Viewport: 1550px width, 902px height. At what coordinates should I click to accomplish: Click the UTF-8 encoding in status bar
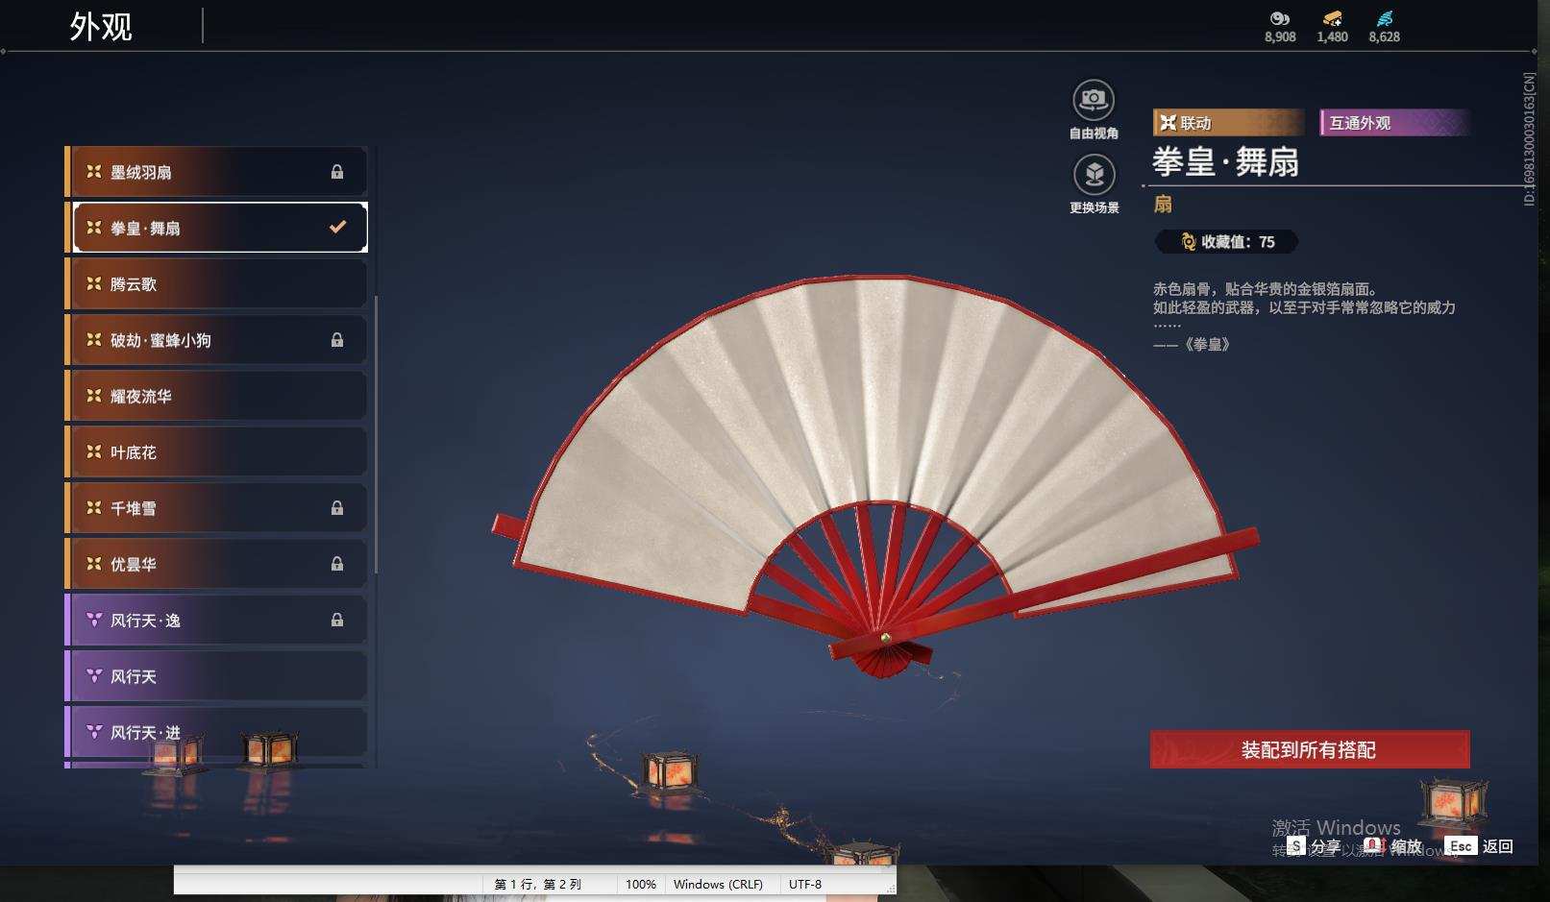pos(805,885)
